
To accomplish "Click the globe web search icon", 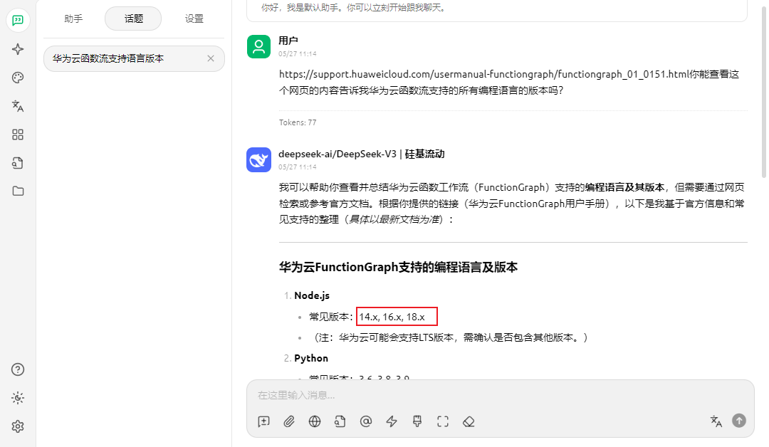I will click(315, 421).
